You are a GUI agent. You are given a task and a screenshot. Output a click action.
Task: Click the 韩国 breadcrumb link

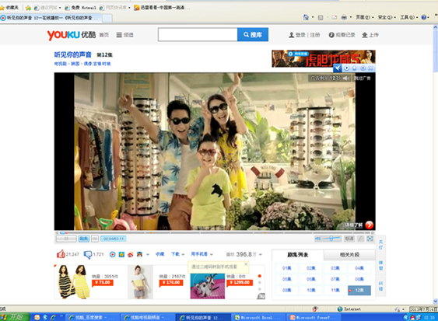[x=75, y=64]
